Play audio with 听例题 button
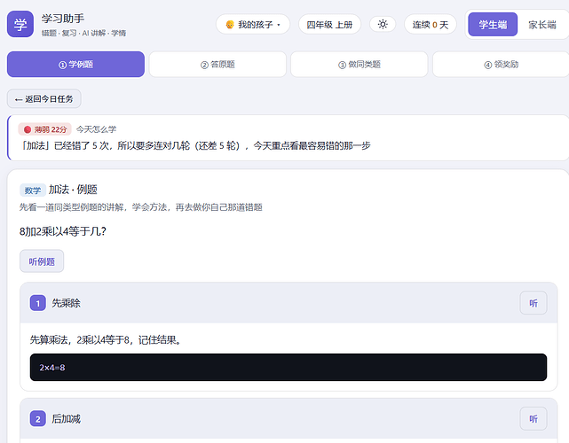Screen dimensions: 569x443 tap(42, 261)
